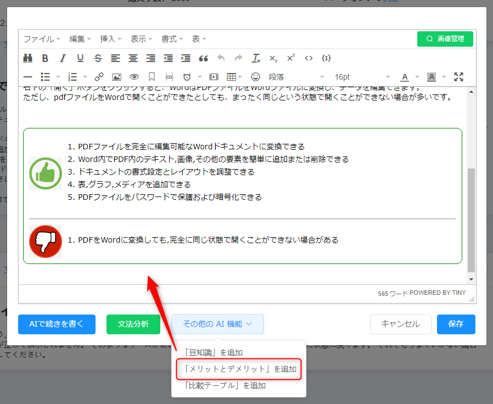Insert a blockquote
This screenshot has width=493, height=404.
coord(204,59)
